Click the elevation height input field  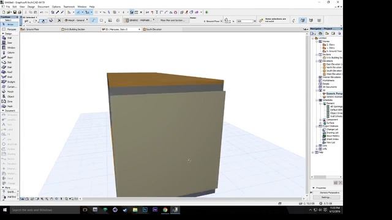coord(245,21)
